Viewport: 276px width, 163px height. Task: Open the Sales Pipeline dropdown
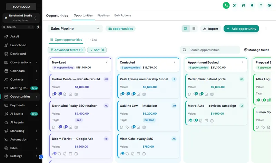click(75, 28)
